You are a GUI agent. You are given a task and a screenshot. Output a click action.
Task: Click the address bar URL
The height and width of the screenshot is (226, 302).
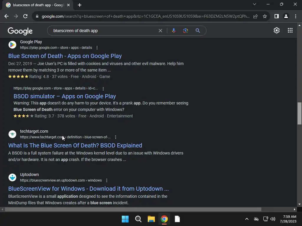click(x=146, y=16)
